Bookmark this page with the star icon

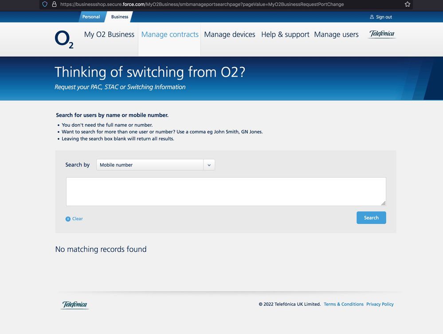coord(408,4)
